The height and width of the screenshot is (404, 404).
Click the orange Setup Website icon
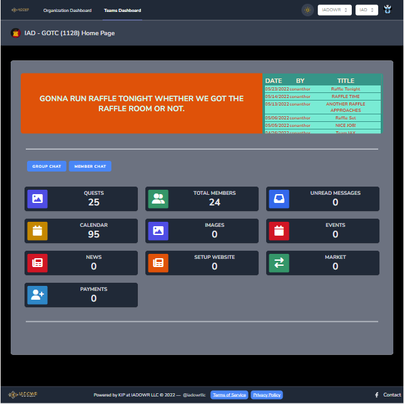coord(158,263)
